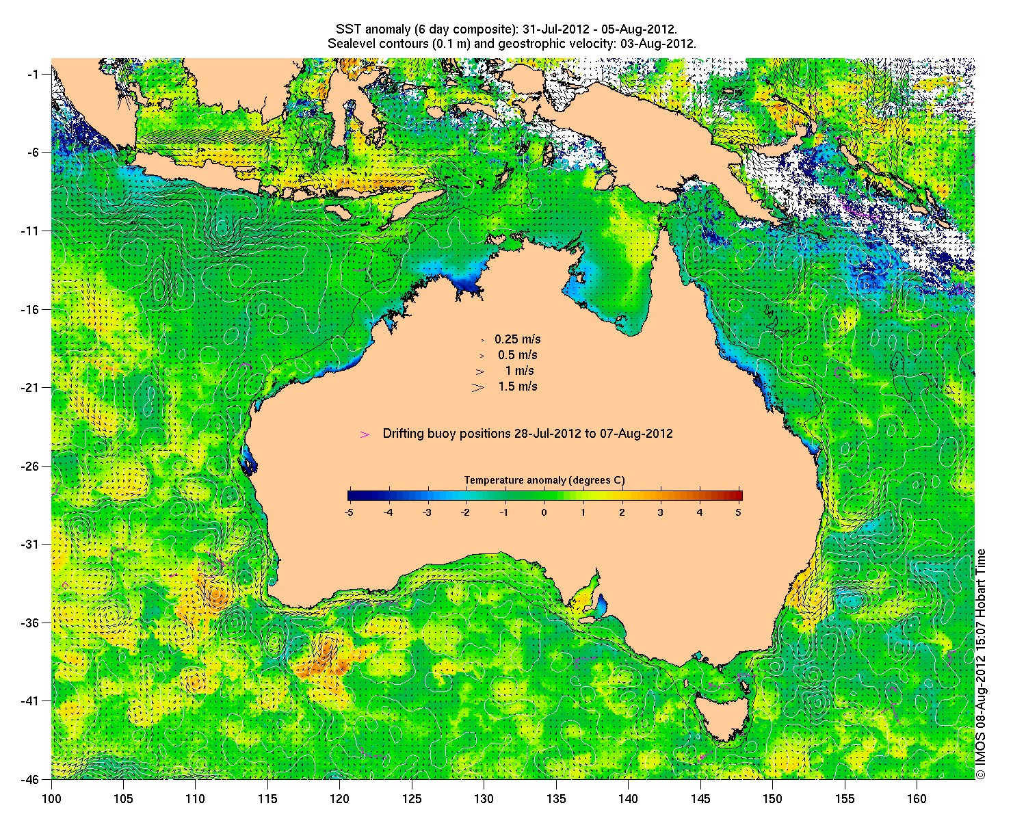Click the longitude axis label 125
The width and height of the screenshot is (1026, 838).
click(x=412, y=799)
